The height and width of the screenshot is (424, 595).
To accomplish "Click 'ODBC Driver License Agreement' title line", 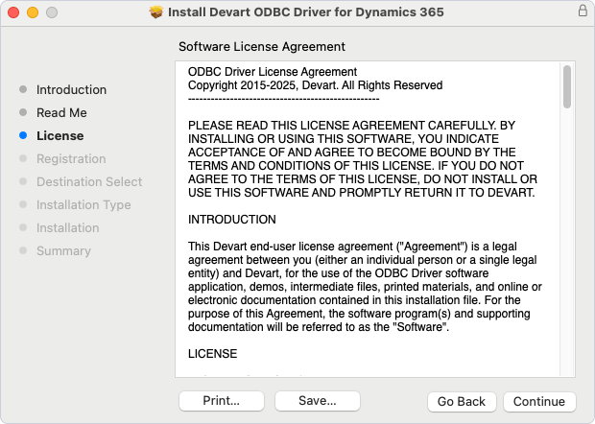I will [x=273, y=72].
